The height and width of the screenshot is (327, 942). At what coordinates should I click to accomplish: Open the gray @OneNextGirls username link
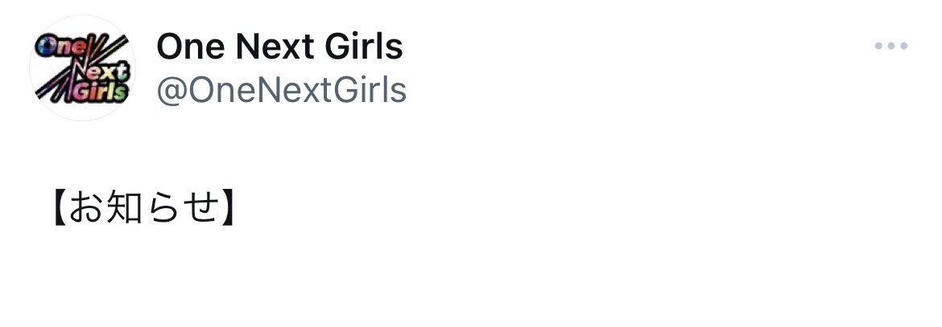click(281, 91)
